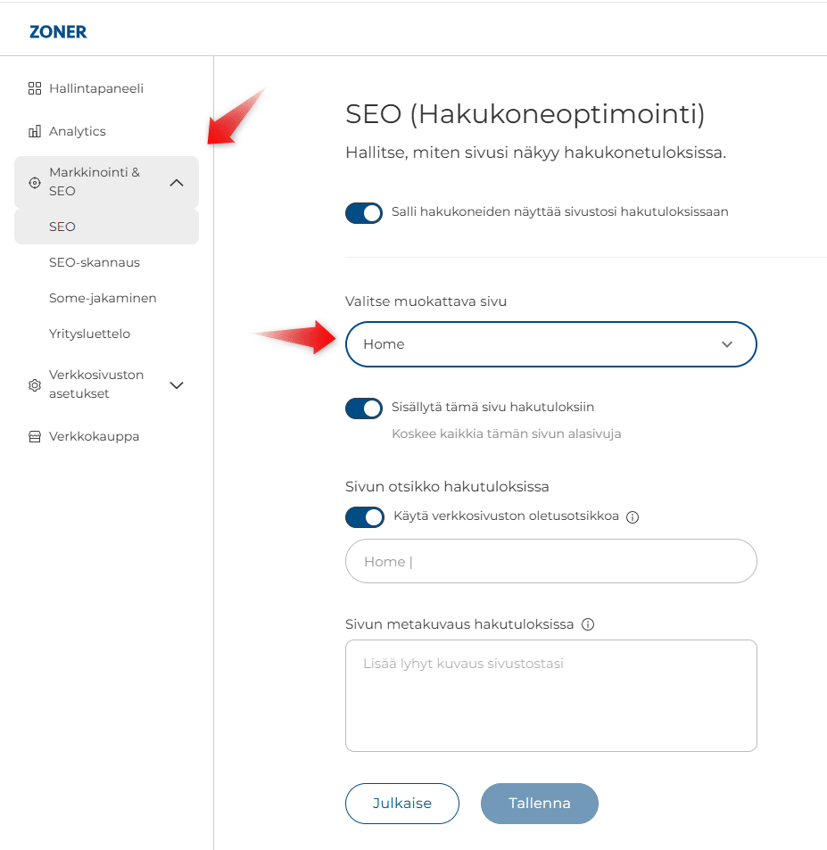Image resolution: width=827 pixels, height=850 pixels.
Task: Toggle Käytä verkkosivuston oletusotsikkoa switch
Action: (364, 516)
